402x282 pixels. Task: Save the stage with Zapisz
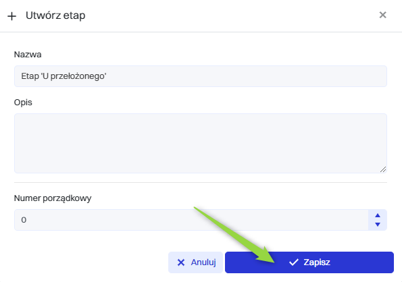pyautogui.click(x=309, y=262)
